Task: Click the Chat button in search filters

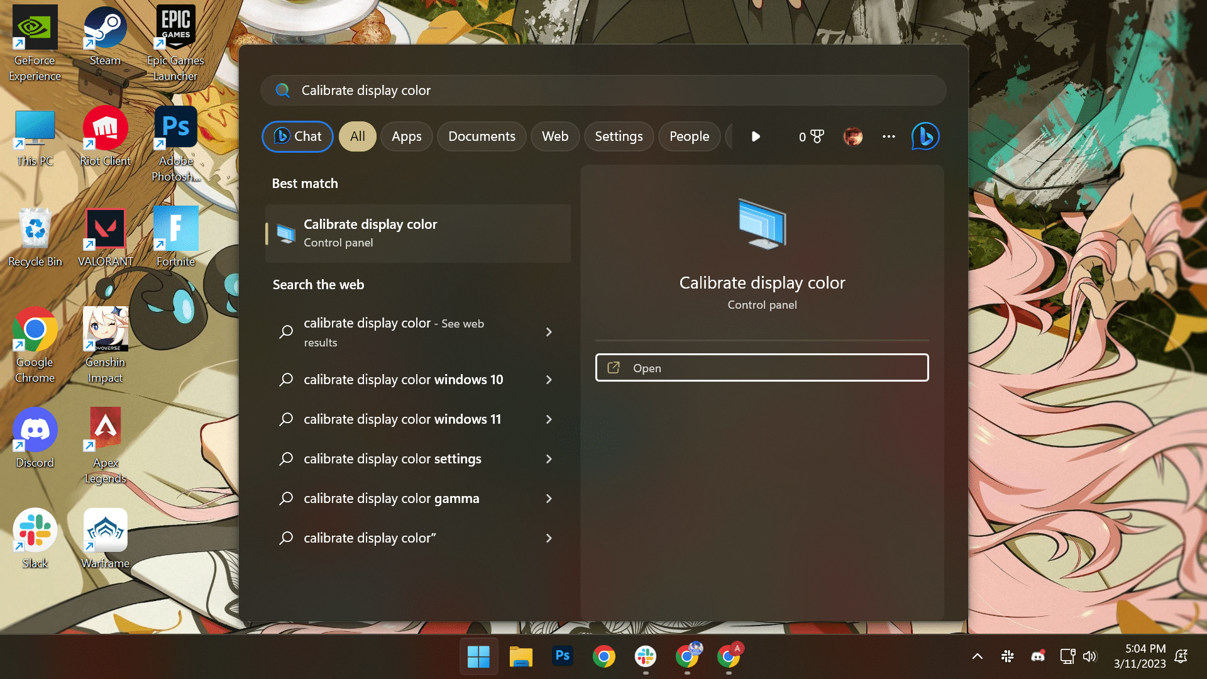Action: (297, 136)
